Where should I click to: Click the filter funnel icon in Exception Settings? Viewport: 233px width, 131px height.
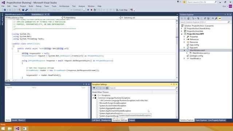94,88
